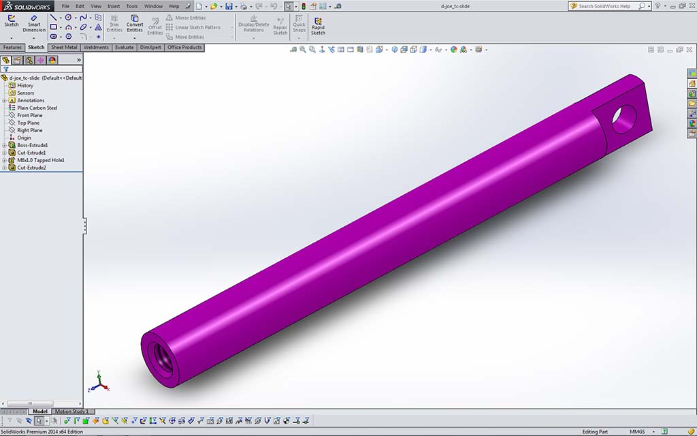The height and width of the screenshot is (436, 697).
Task: Switch to the Sheet Metal tab
Action: click(x=64, y=48)
